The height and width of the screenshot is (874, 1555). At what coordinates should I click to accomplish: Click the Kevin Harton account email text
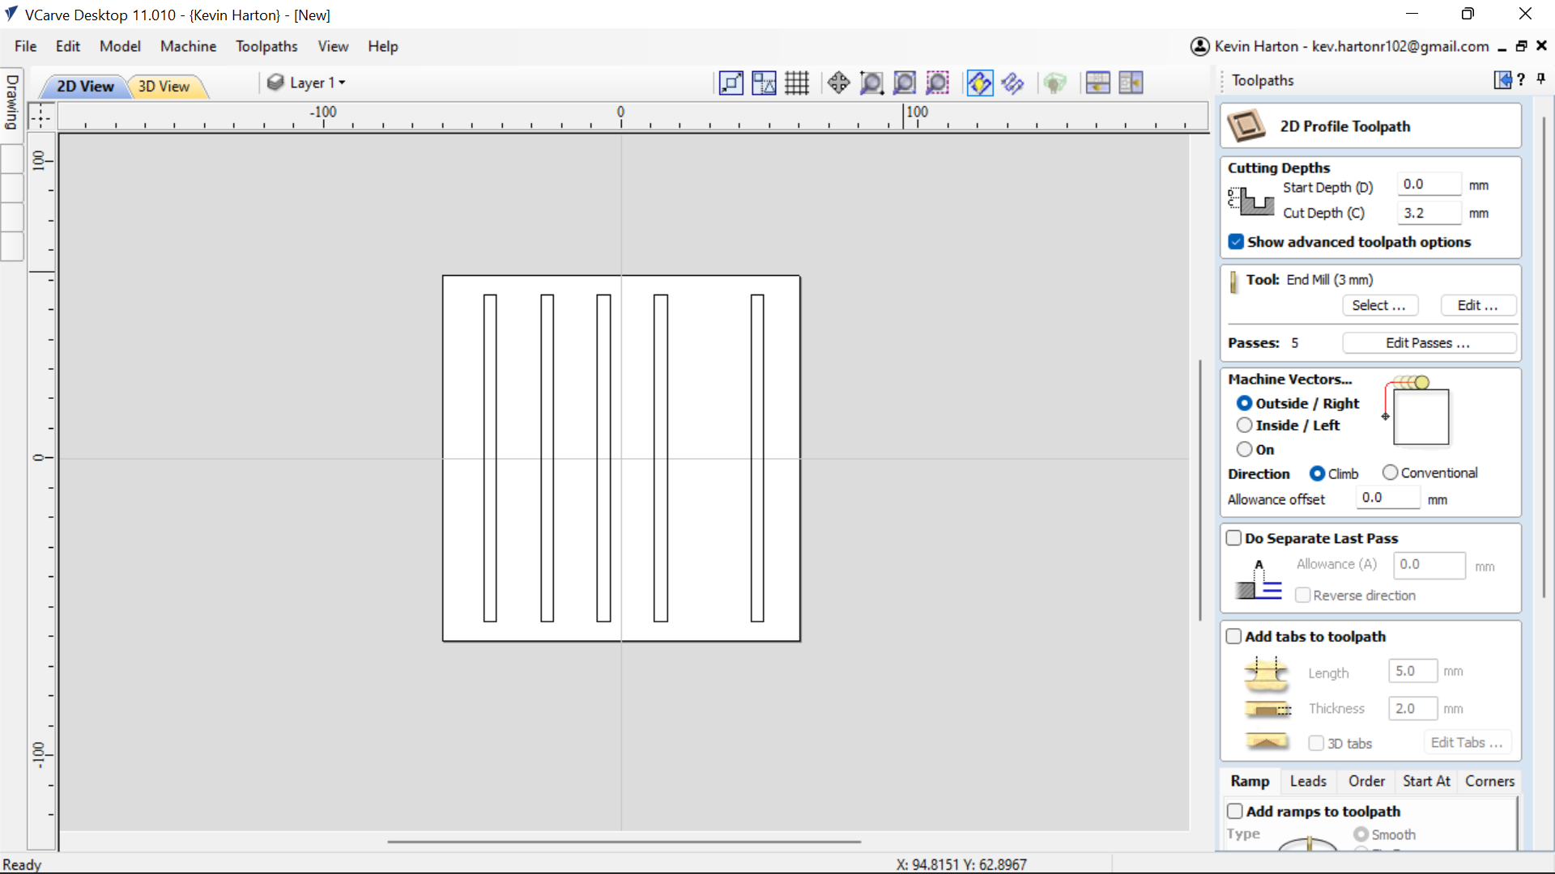click(1352, 47)
